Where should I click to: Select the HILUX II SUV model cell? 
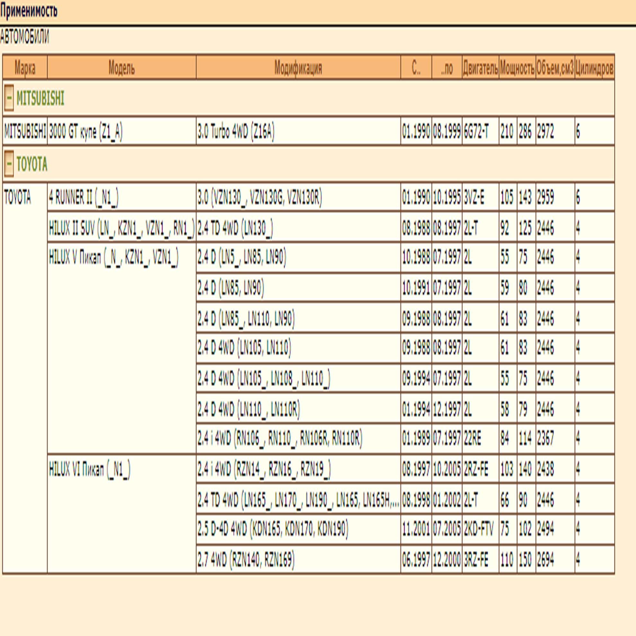[122, 227]
